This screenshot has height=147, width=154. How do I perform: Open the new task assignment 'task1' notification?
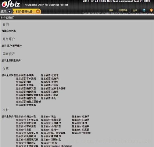point(117,1)
